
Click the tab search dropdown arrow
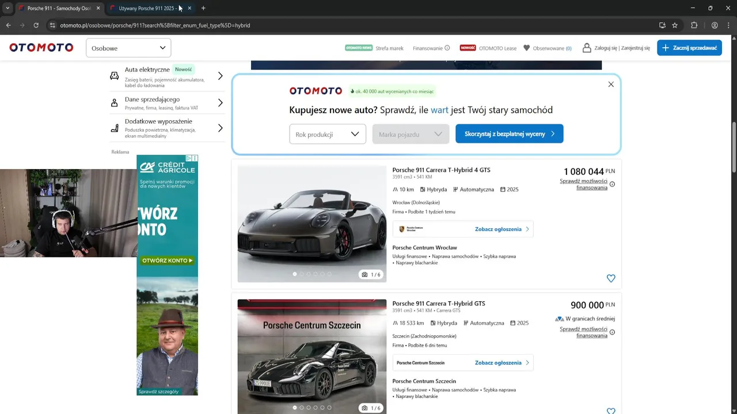point(7,8)
